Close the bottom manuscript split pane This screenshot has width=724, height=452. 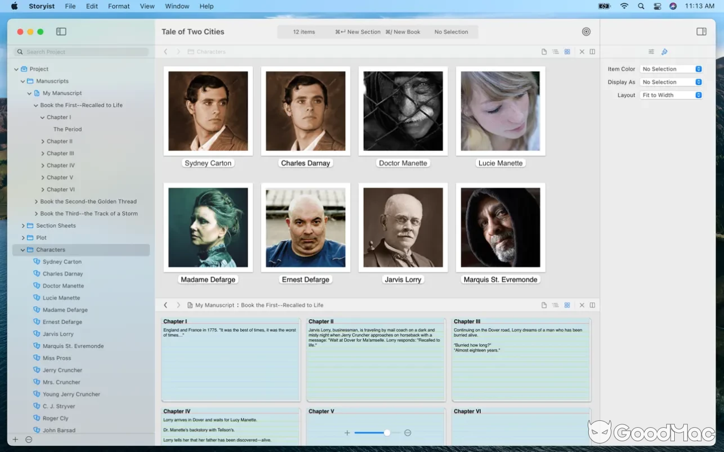[x=581, y=305]
